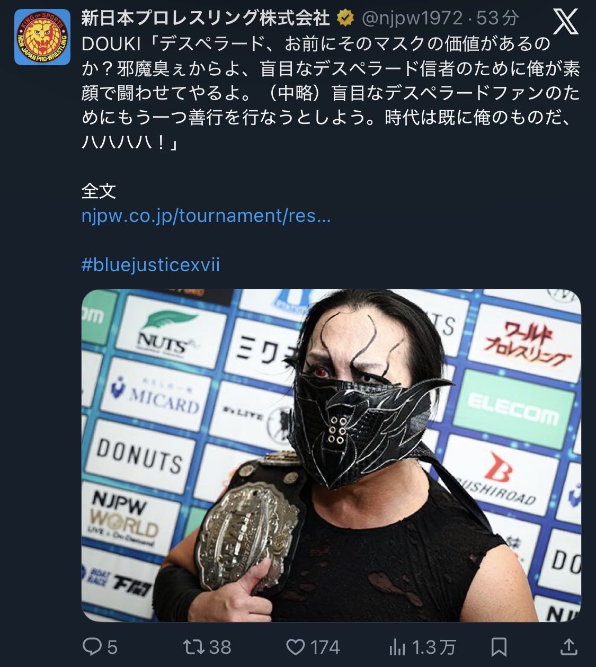Click the 新日本プロレスリング株式会社 account name
Image resolution: width=596 pixels, height=667 pixels.
(x=206, y=19)
